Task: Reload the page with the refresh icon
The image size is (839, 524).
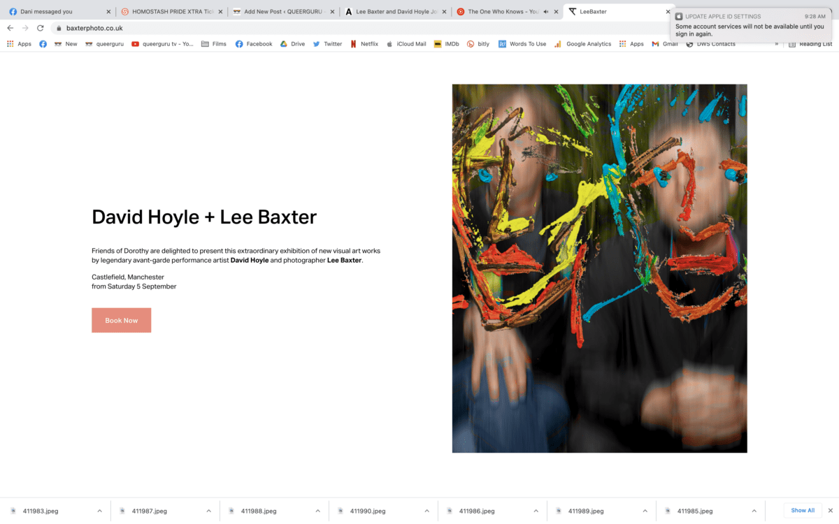Action: (41, 28)
